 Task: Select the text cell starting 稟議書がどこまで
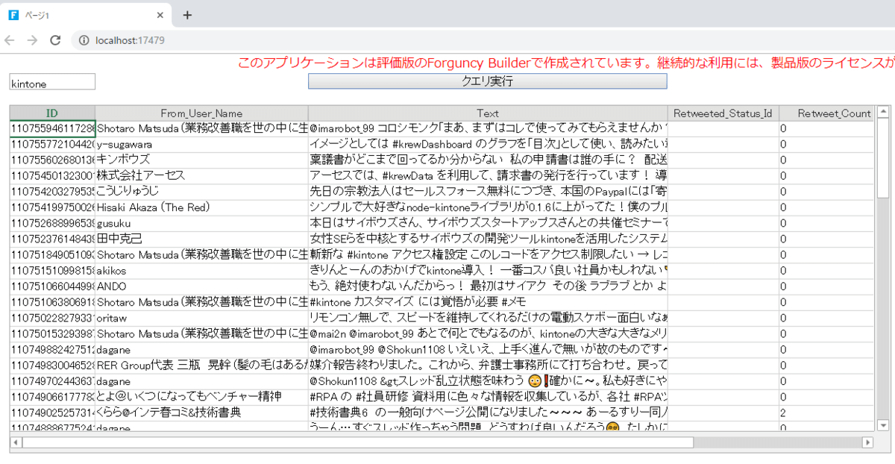click(x=489, y=160)
